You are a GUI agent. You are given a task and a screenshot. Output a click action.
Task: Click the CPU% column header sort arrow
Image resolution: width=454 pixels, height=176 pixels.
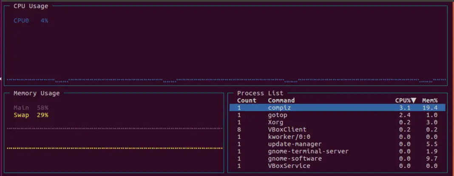[414, 101]
